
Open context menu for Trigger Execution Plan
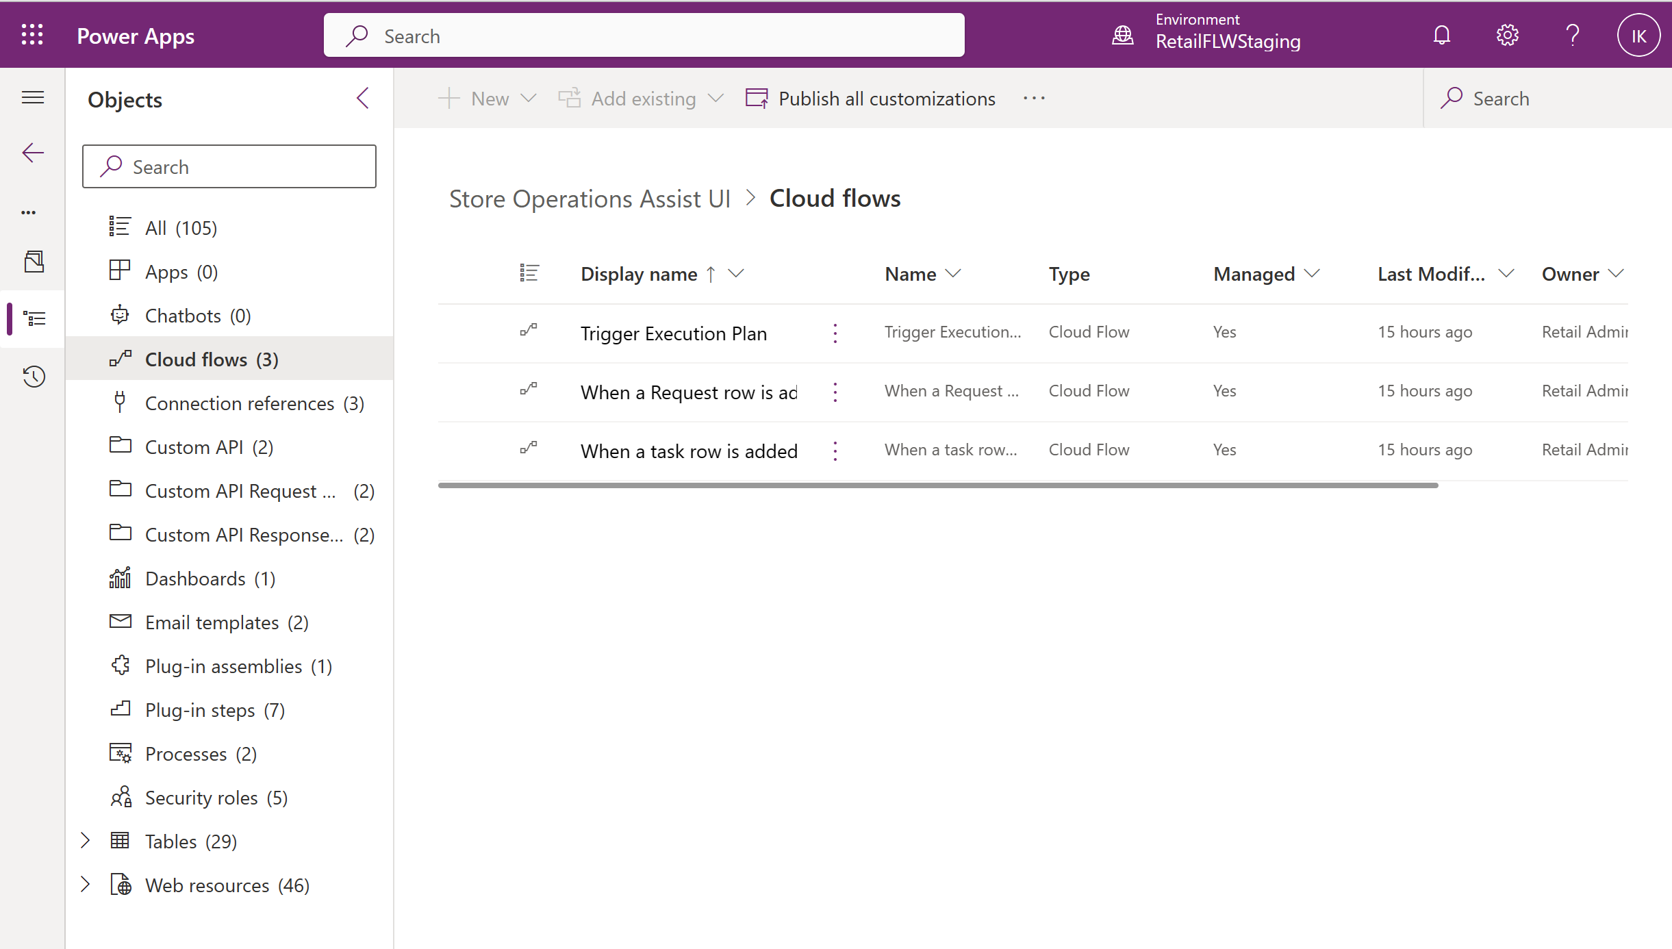[836, 333]
